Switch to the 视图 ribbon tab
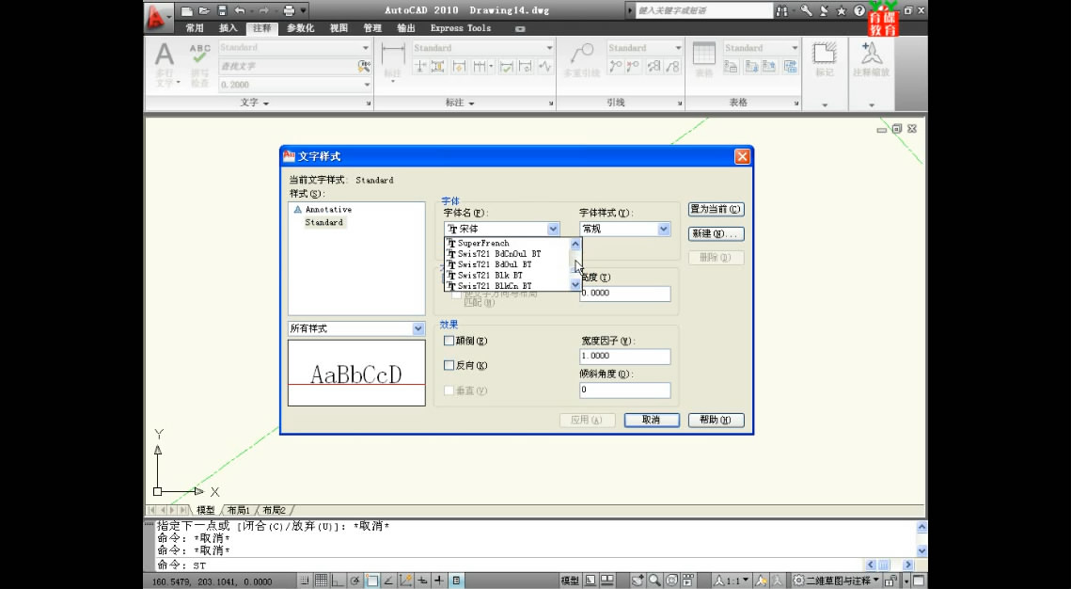Screen dimensions: 1071x589 tap(339, 28)
